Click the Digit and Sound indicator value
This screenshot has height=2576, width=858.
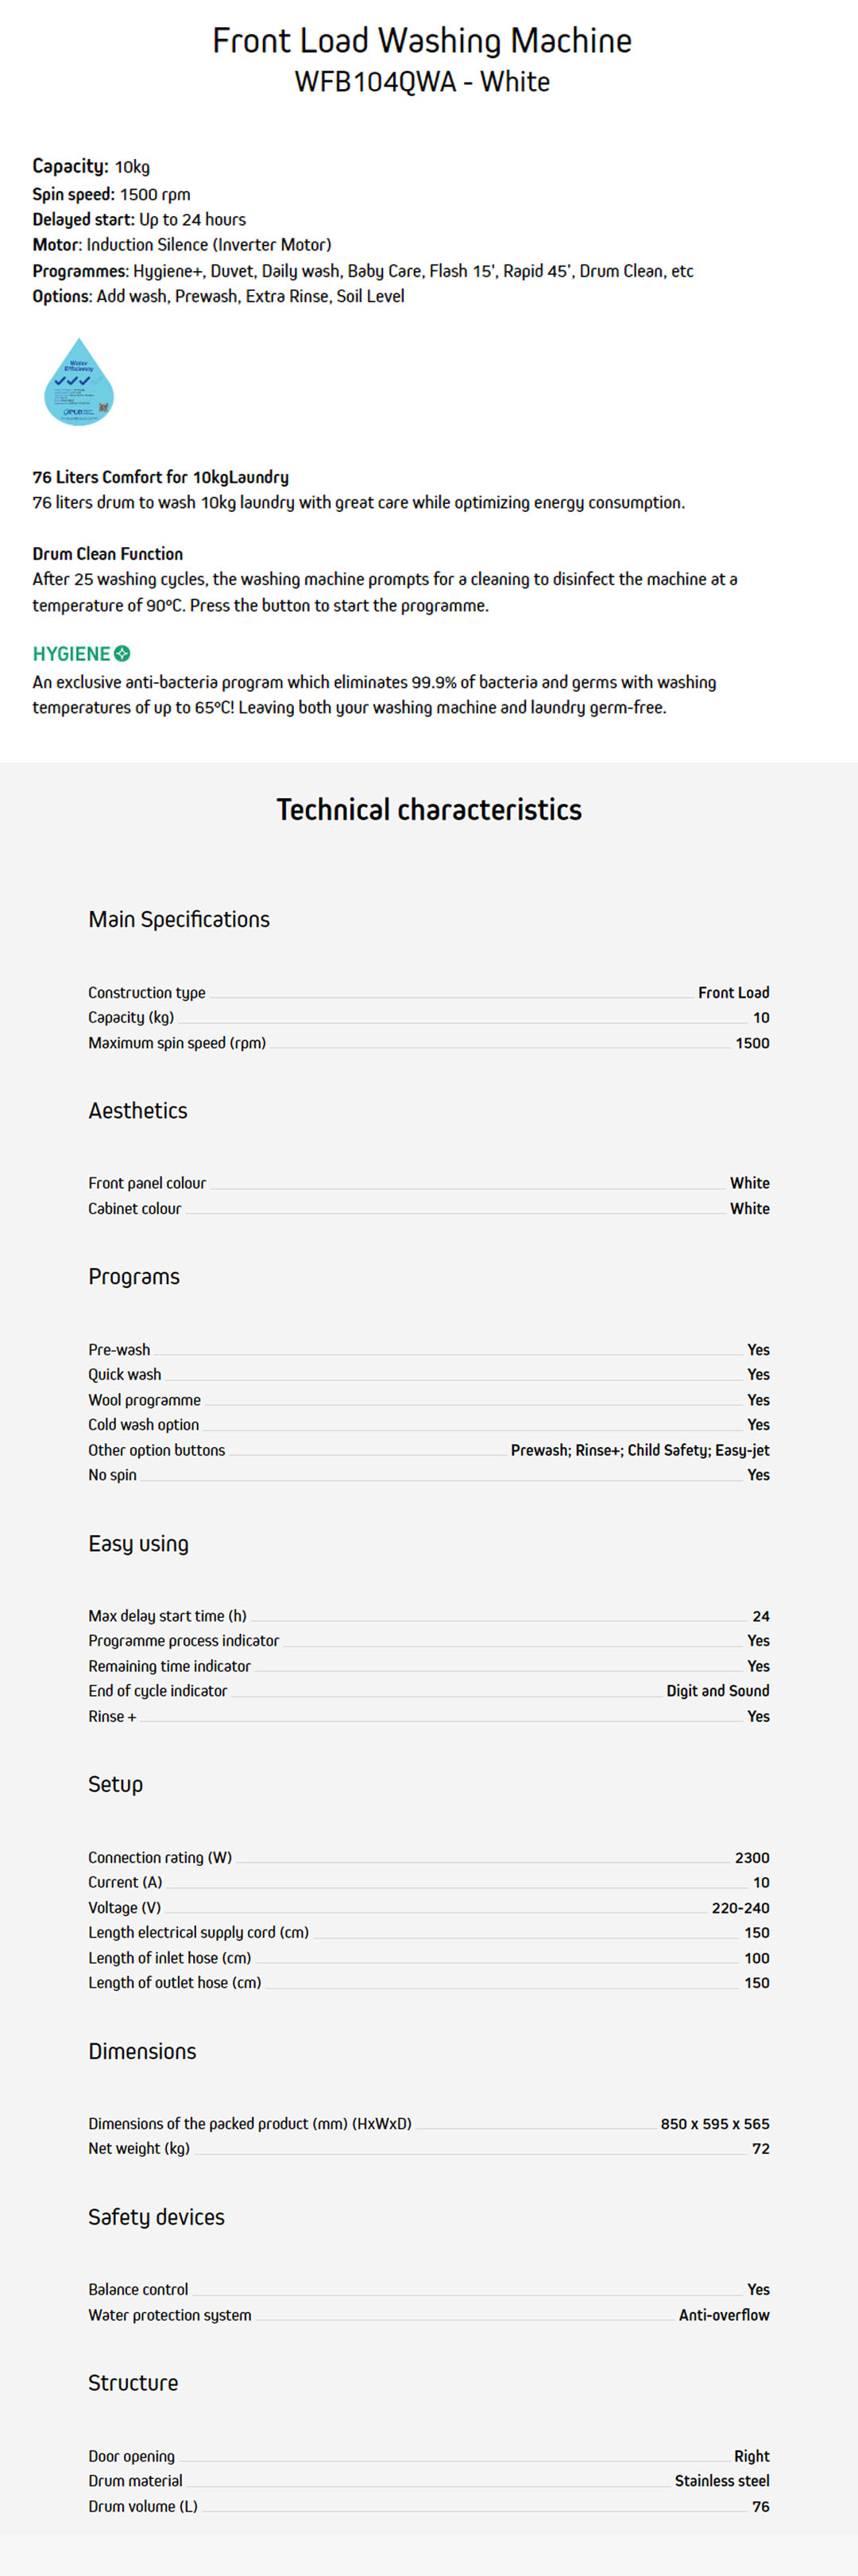[x=717, y=1691]
